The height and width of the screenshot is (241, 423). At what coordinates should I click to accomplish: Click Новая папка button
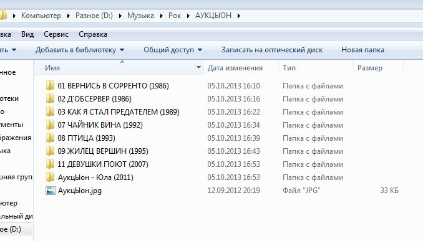click(362, 50)
